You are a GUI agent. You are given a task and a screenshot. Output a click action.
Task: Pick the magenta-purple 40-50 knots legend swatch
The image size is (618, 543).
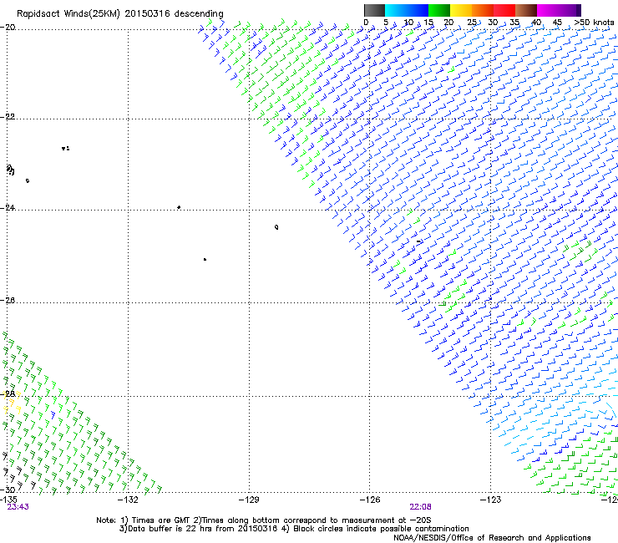(559, 10)
